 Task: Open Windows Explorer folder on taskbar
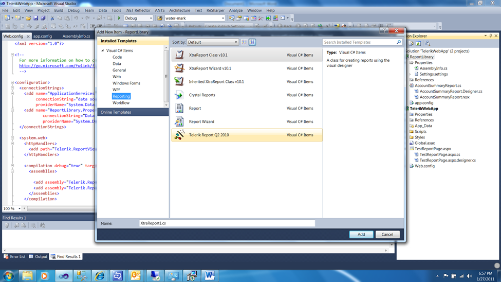(x=27, y=276)
